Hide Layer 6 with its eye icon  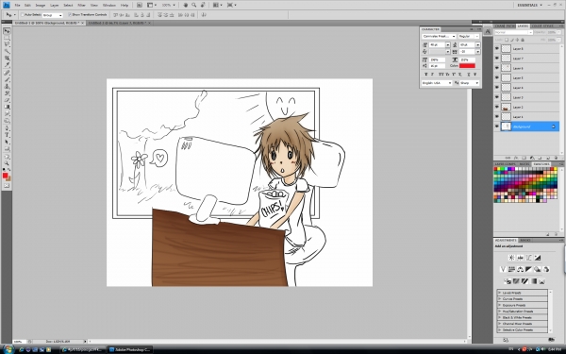[497, 68]
